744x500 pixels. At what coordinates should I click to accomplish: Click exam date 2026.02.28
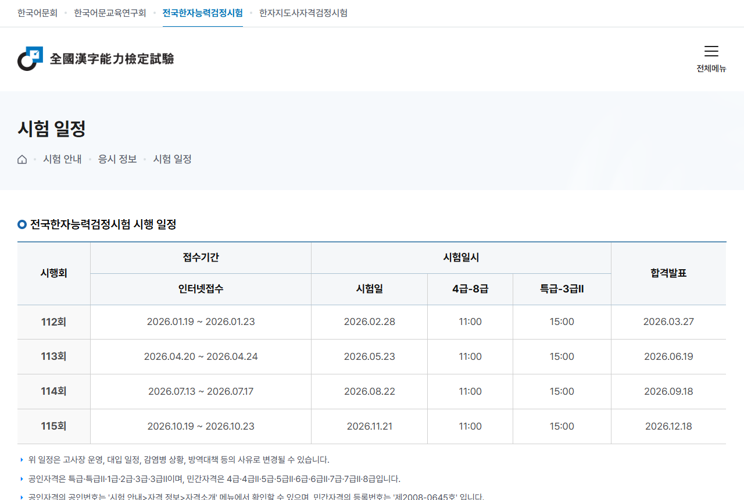pyautogui.click(x=370, y=322)
